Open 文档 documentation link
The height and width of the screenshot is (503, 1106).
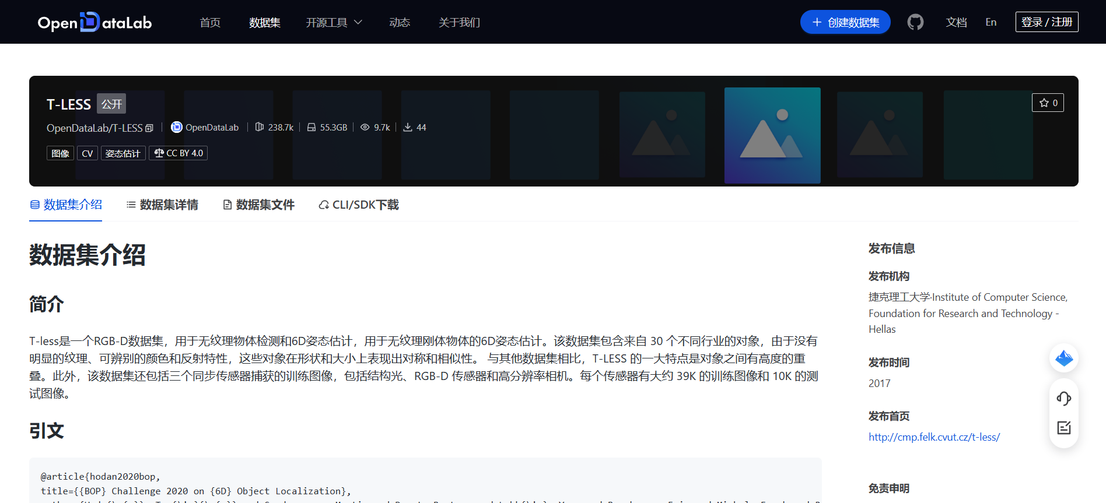pos(957,22)
